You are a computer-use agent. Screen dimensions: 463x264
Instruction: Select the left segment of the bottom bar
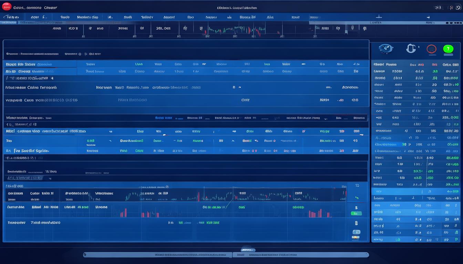point(158,255)
